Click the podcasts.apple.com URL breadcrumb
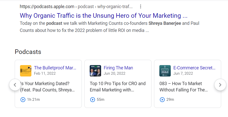The height and width of the screenshot is (117, 228). tap(47, 7)
